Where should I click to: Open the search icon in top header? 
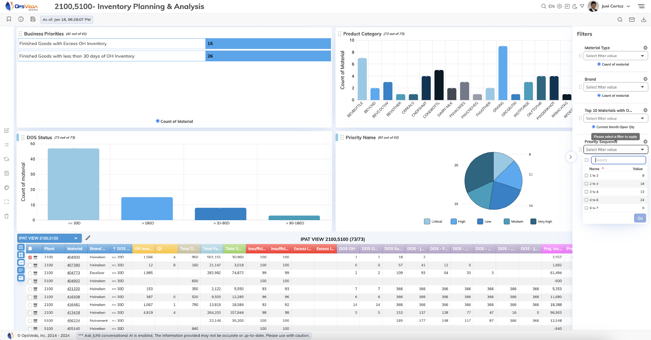click(544, 6)
